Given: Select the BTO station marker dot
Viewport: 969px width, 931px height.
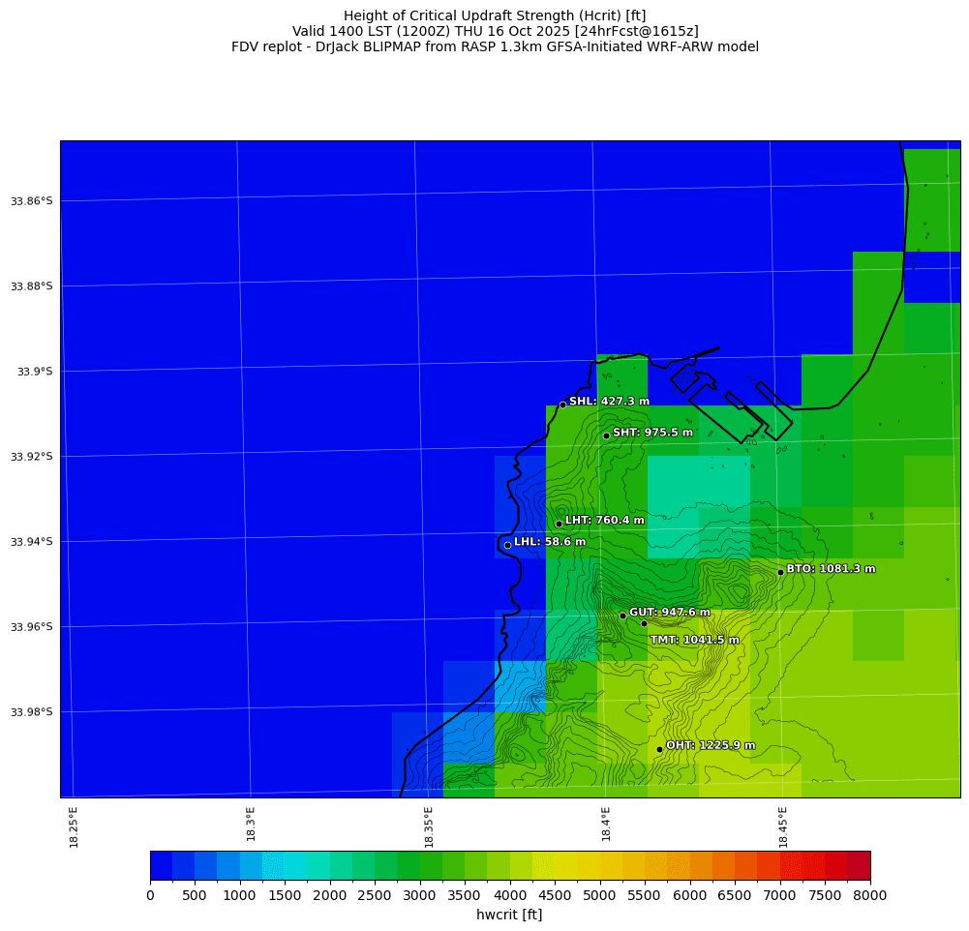Looking at the screenshot, I should pos(780,572).
